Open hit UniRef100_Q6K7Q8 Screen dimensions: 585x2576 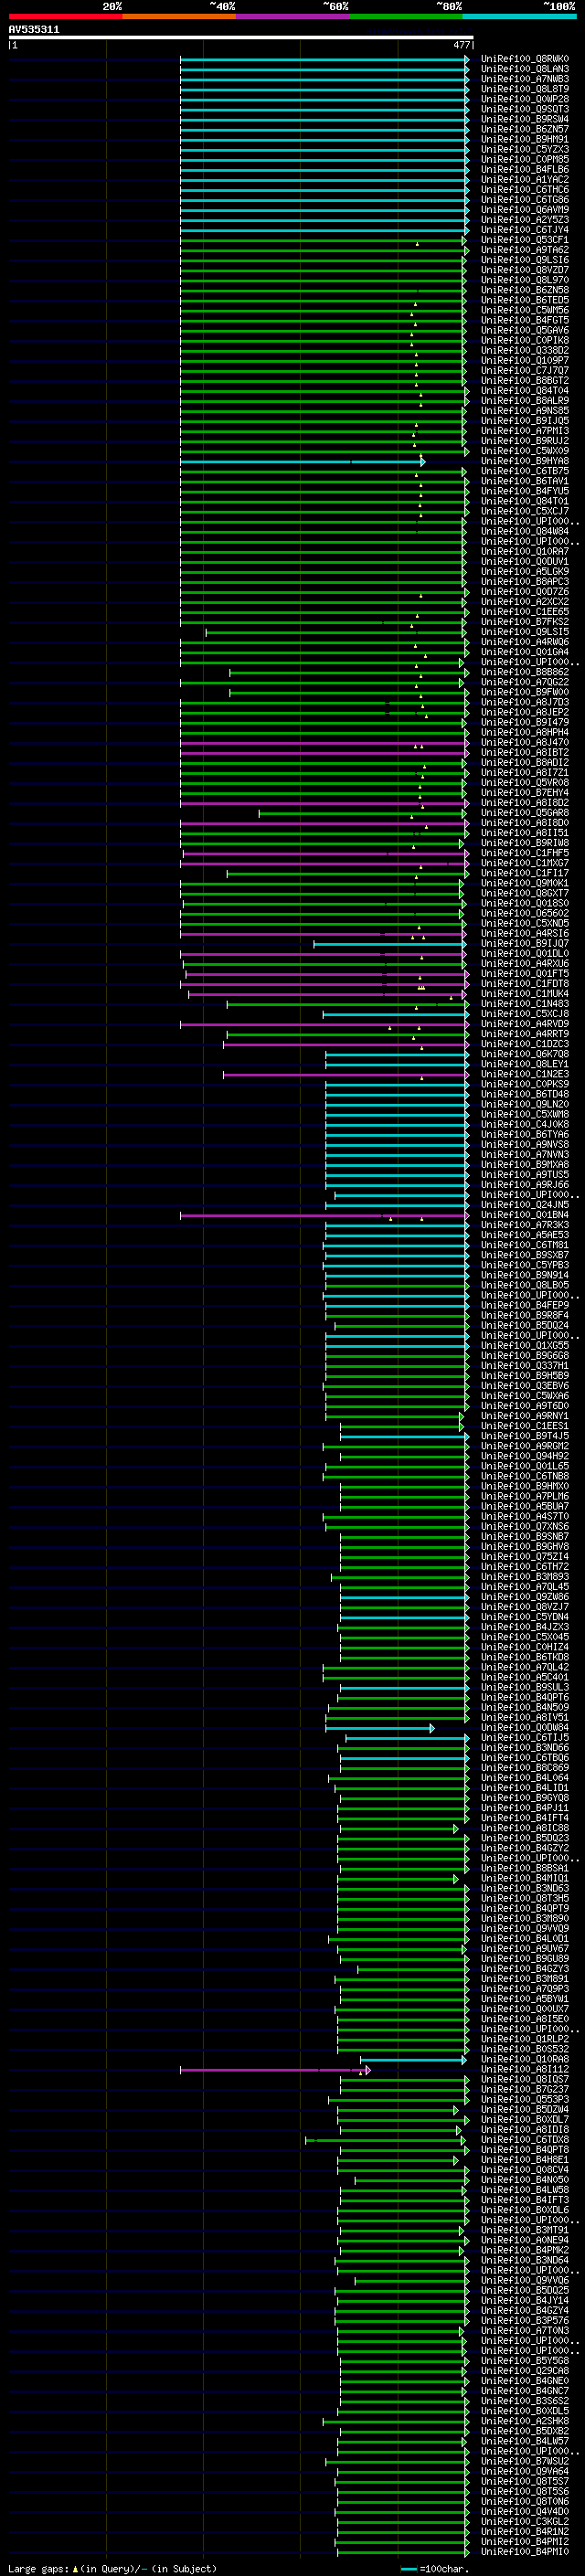(524, 1054)
